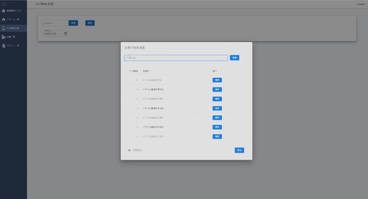Click the home icon in the sidebar
The image size is (368, 199).
(x=4, y=11)
